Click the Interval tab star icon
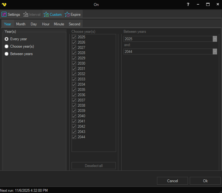Image resolution: width=222 pixels, height=193 pixels. (x=26, y=14)
